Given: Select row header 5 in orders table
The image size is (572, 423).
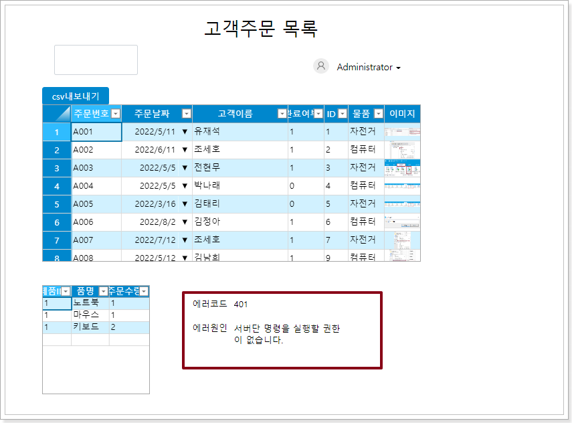Looking at the screenshot, I should coord(57,204).
